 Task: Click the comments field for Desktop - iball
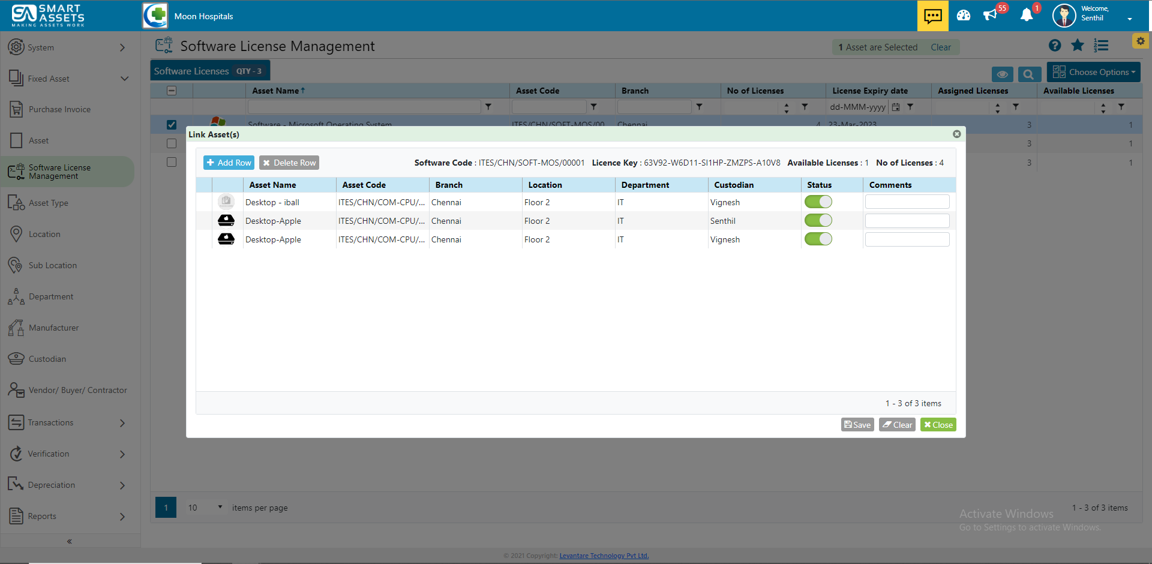(x=907, y=202)
